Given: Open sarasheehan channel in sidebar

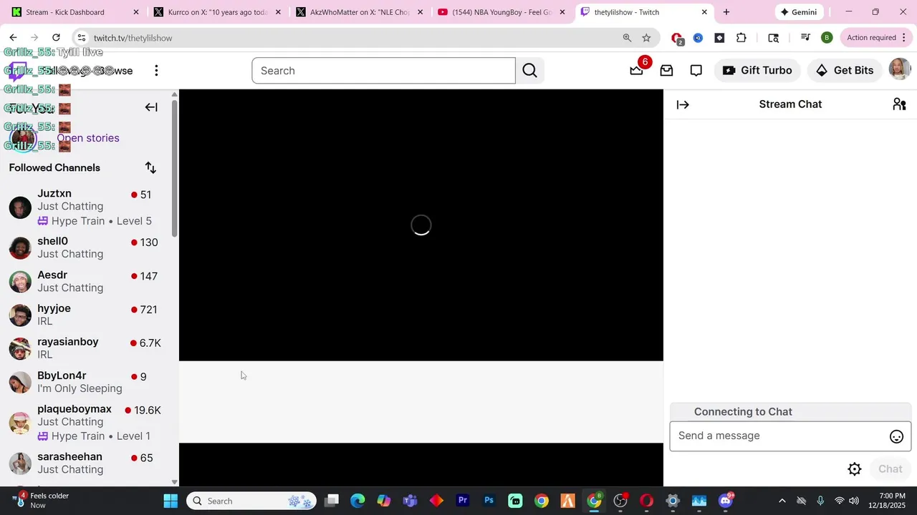Looking at the screenshot, I should (x=86, y=463).
